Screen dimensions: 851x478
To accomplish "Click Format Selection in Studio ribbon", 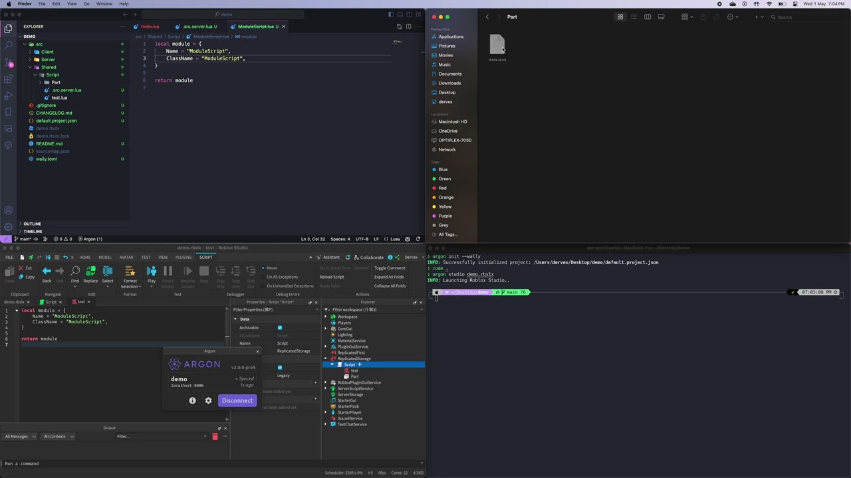I will click(130, 274).
